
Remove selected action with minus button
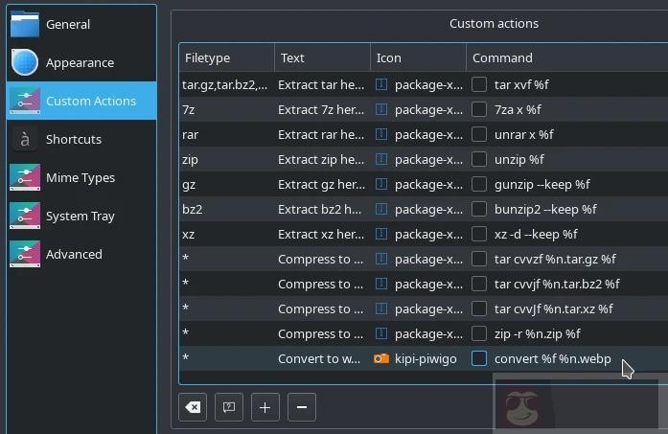pyautogui.click(x=302, y=407)
